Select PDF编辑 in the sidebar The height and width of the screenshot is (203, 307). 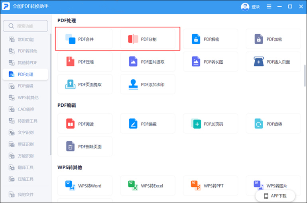[26, 86]
